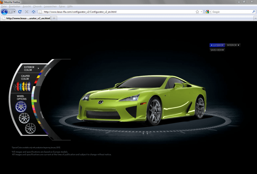Screen dimensions: 257x174
Task: Select the lexus configurator browser tab
Action: point(26,18)
